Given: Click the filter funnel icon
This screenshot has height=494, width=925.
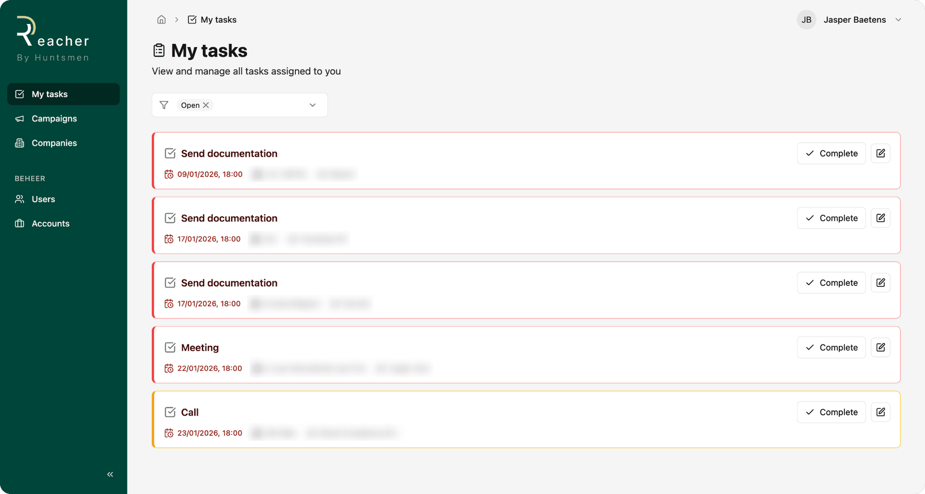Looking at the screenshot, I should pyautogui.click(x=164, y=105).
